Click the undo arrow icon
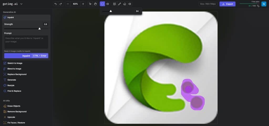This screenshot has height=126, width=269. (55, 4)
